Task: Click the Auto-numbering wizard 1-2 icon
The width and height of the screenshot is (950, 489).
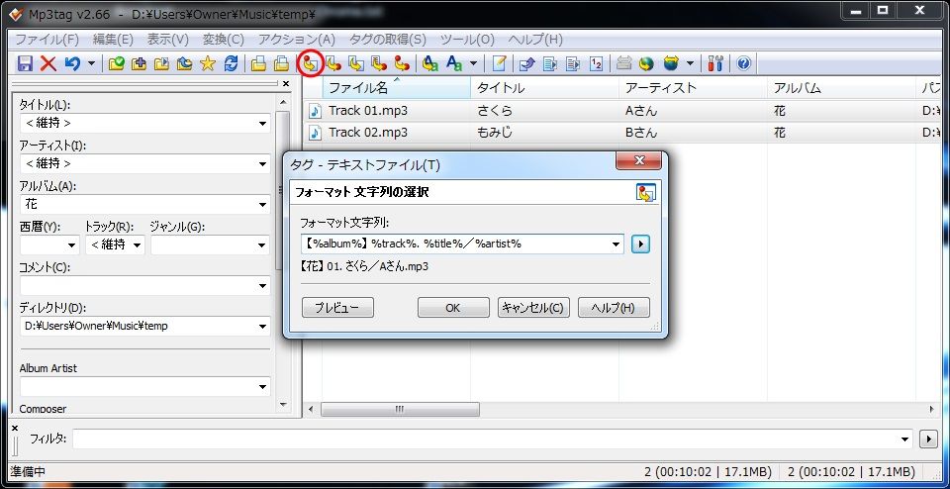Action: [596, 63]
